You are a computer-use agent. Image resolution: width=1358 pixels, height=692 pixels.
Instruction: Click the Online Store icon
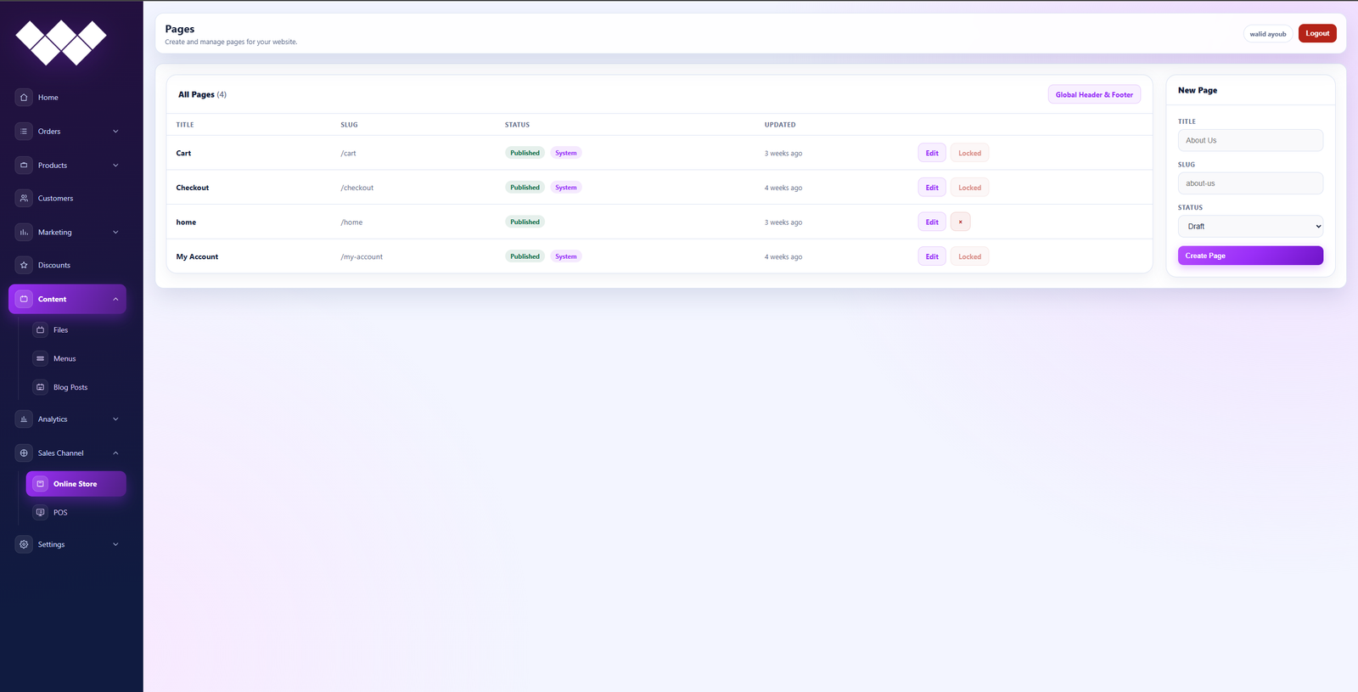point(40,484)
